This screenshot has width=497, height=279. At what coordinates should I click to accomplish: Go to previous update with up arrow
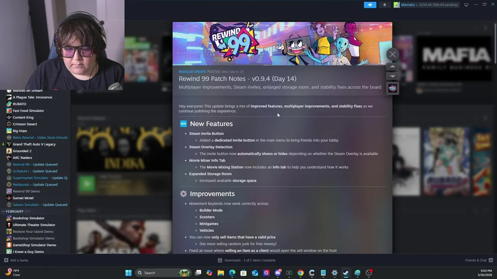point(393,67)
